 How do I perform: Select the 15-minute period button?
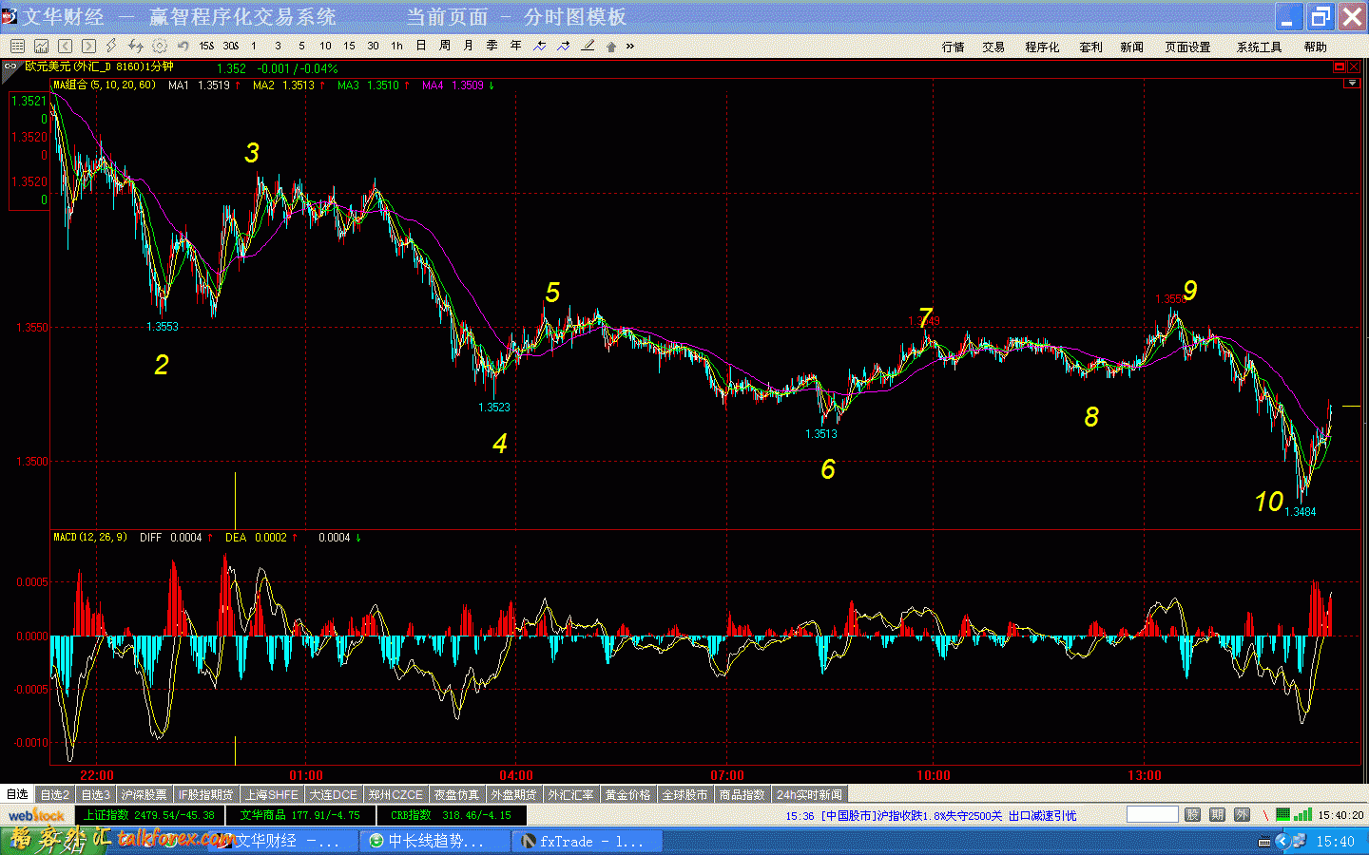click(x=349, y=46)
